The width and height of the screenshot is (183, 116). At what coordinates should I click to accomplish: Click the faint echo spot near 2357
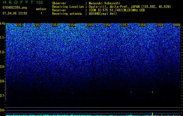click(x=131, y=92)
